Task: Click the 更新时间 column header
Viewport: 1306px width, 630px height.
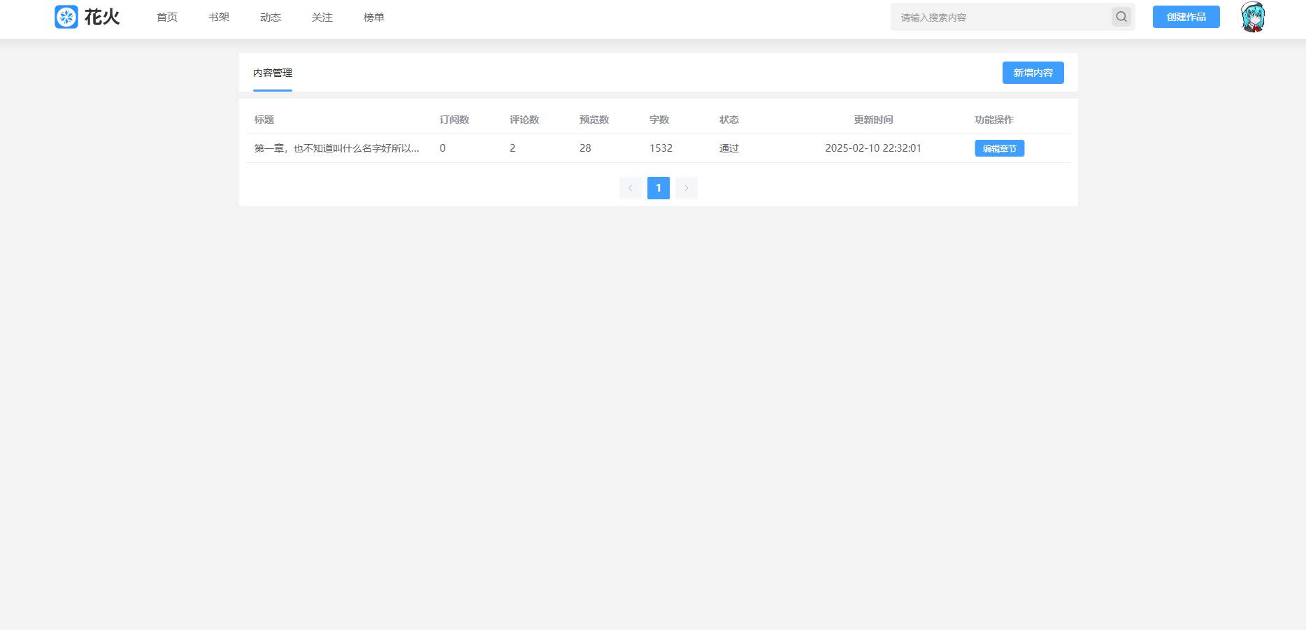Action: coord(873,120)
